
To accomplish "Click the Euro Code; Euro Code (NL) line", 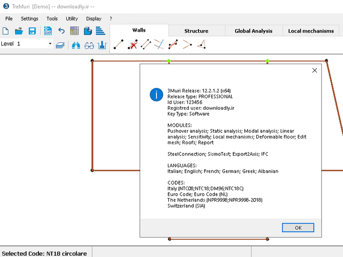I will point(198,194).
